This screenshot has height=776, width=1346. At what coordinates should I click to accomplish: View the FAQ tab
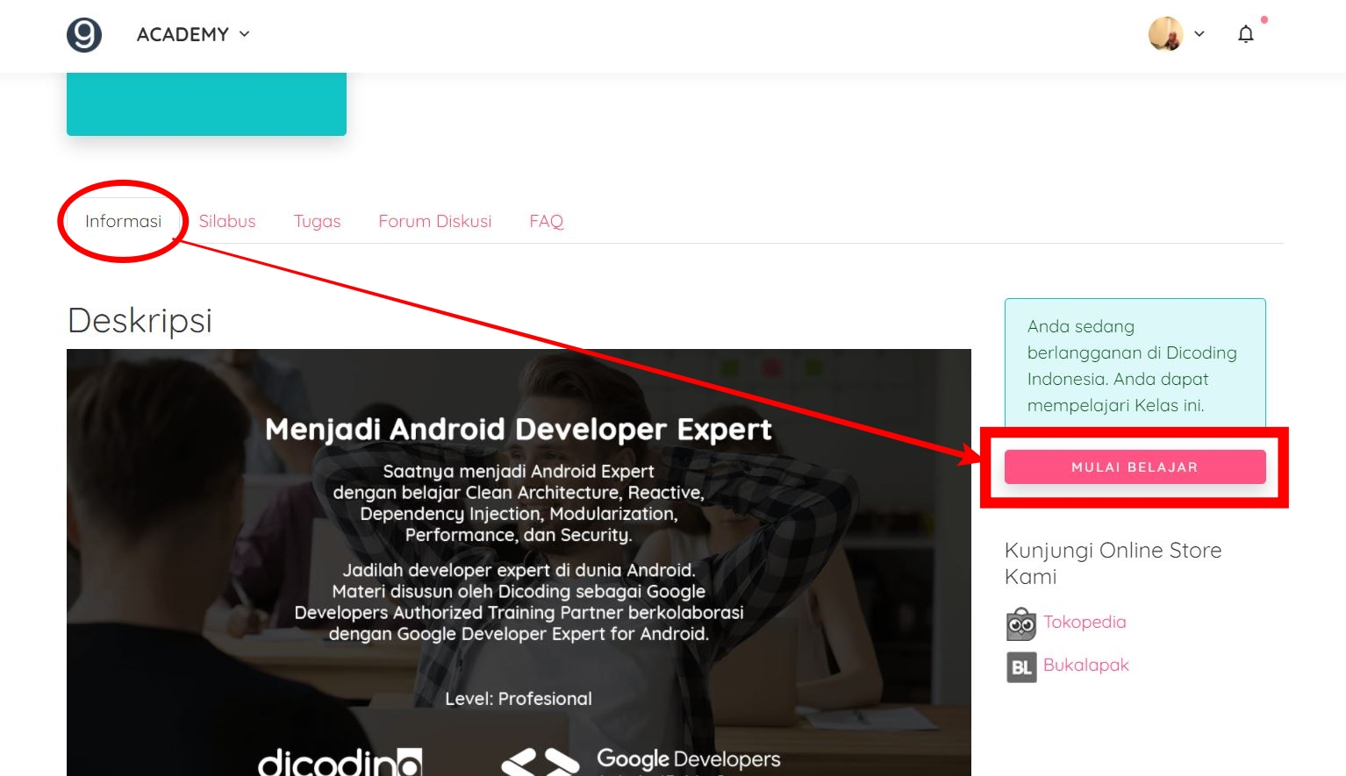coord(547,221)
